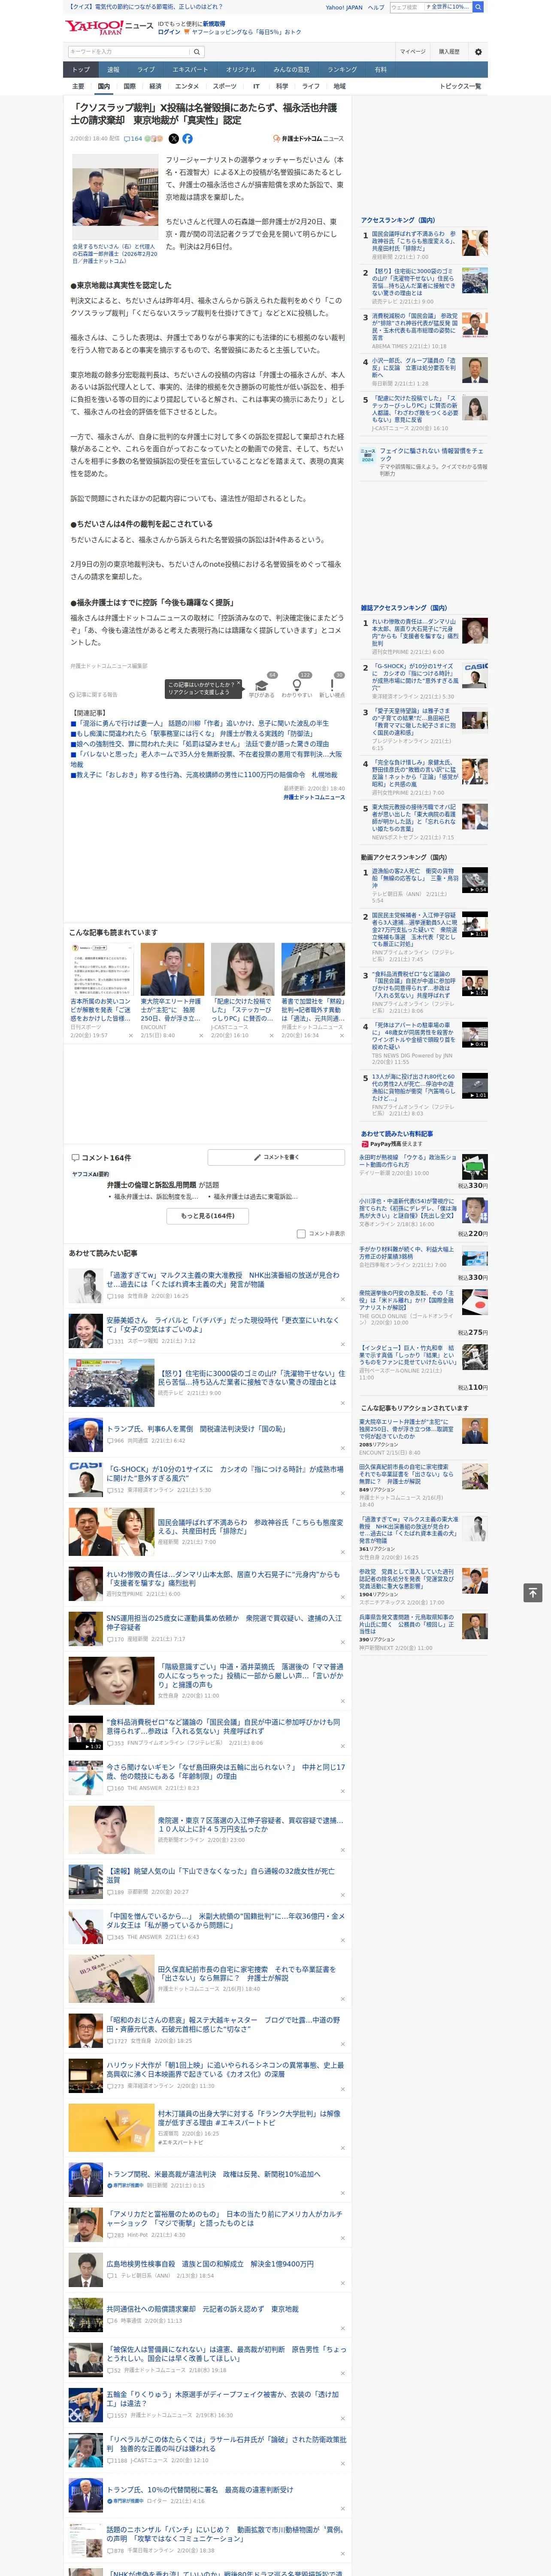Open the 有料 tab
This screenshot has height=2576, width=551.
coord(380,70)
